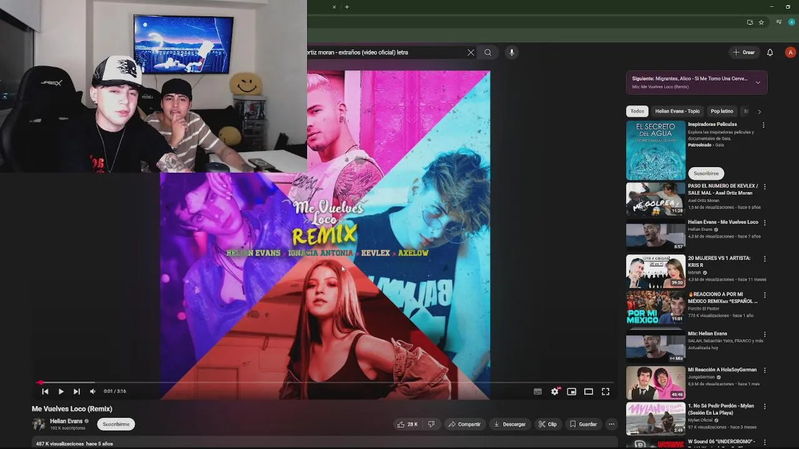Expand the Siguiente playlist panel chevron
This screenshot has height=449, width=799.
tap(758, 82)
